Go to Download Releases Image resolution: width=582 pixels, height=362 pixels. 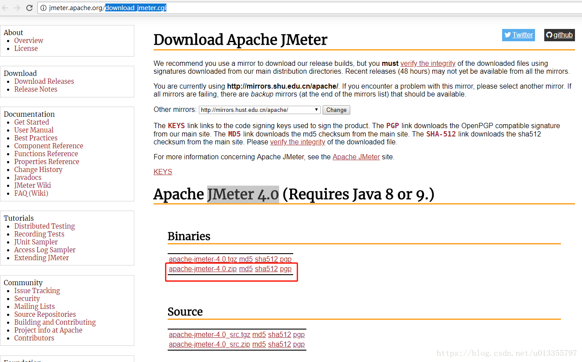coord(44,81)
